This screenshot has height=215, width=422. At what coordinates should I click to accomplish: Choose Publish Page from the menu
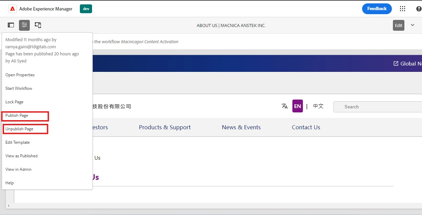(x=17, y=115)
